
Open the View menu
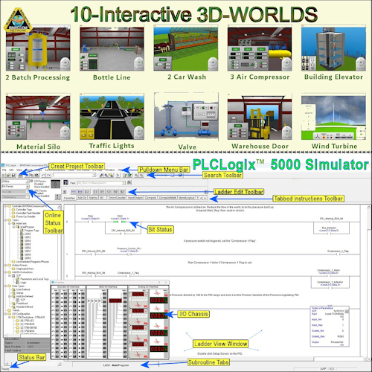(19, 170)
